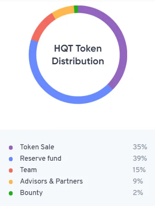Click the orange Advisors donut segment
Image resolution: width=155 pixels, height=206 pixels.
[63, 12]
